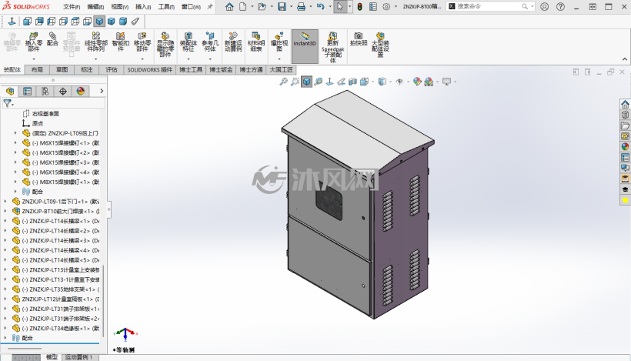Open the Options gear icon

386,6
